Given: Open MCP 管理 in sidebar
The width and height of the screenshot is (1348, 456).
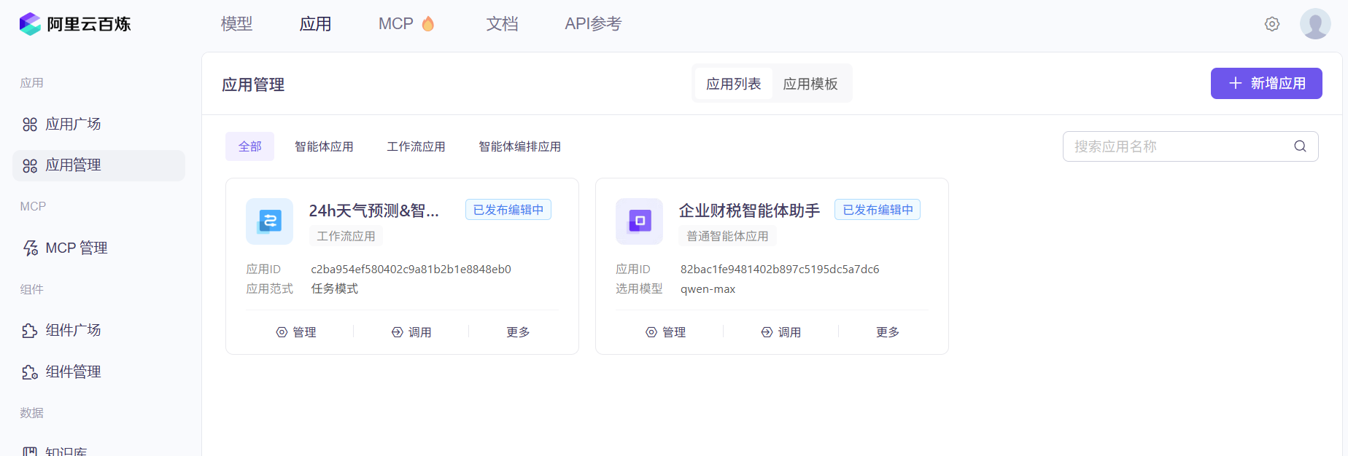Looking at the screenshot, I should pyautogui.click(x=98, y=248).
